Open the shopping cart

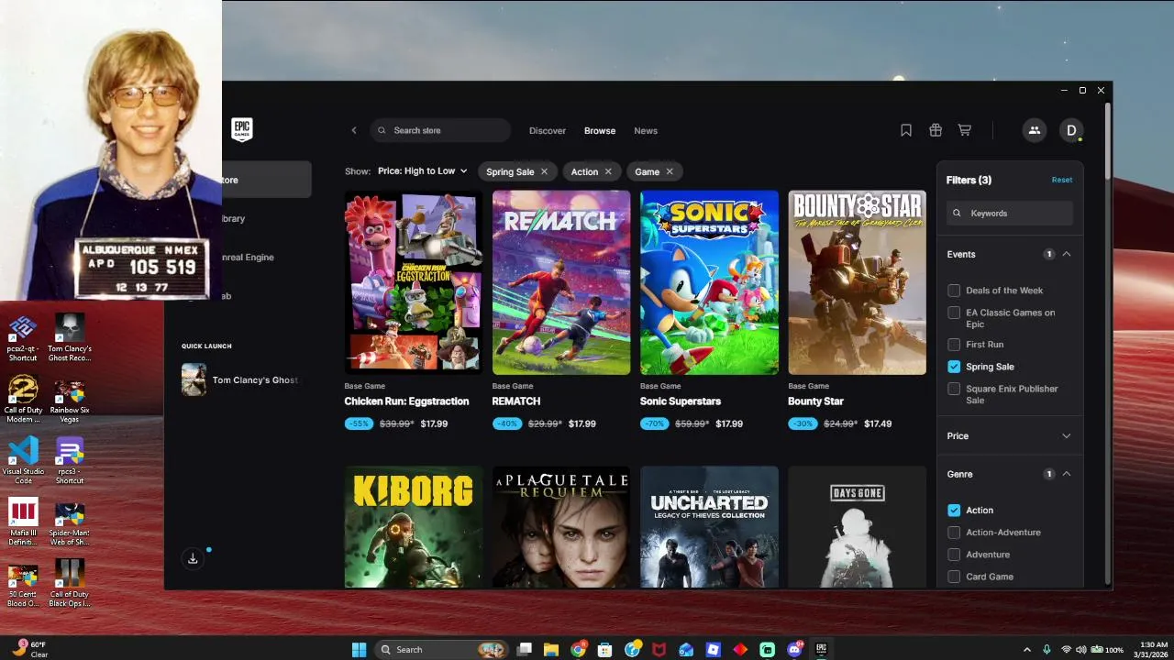coord(965,130)
